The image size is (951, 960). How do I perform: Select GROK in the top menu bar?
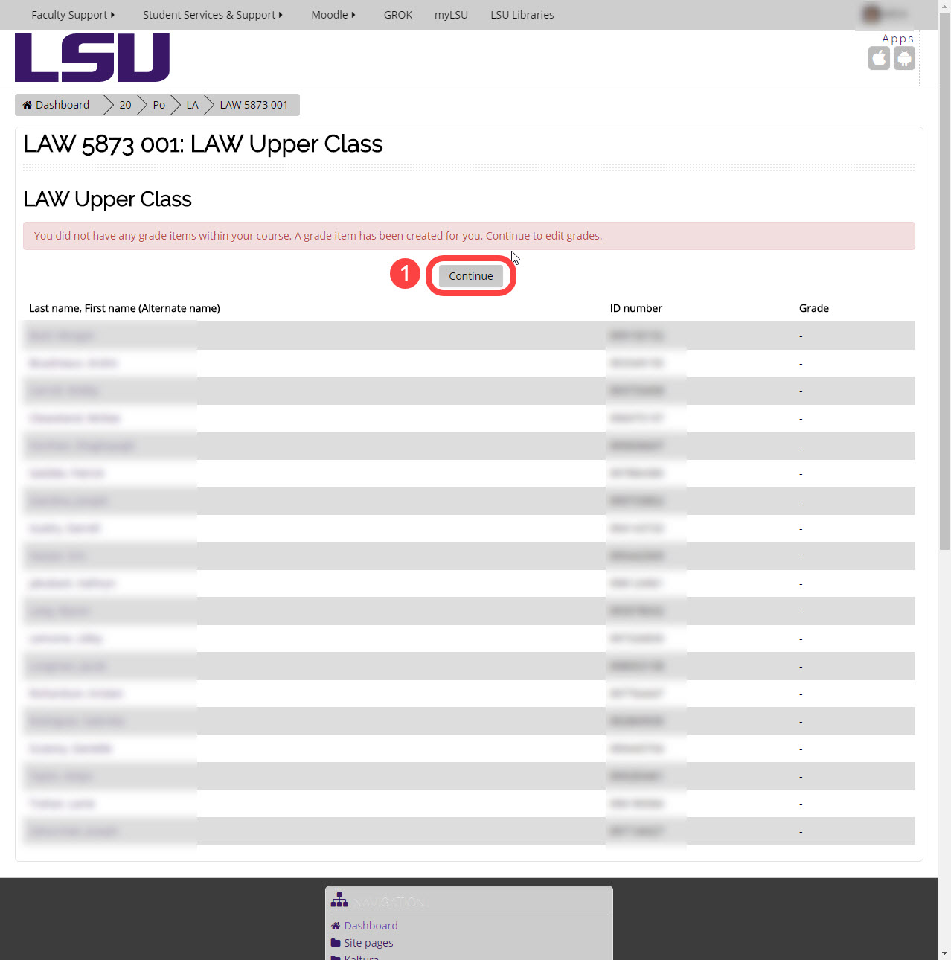[x=397, y=15]
